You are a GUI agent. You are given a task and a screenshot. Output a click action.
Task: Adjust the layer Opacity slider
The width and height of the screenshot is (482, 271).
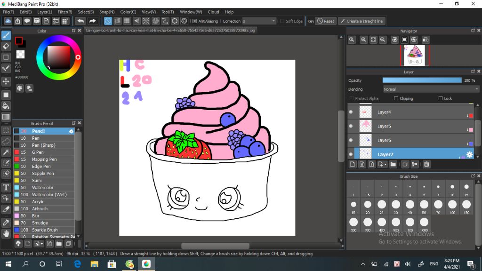[x=422, y=80]
